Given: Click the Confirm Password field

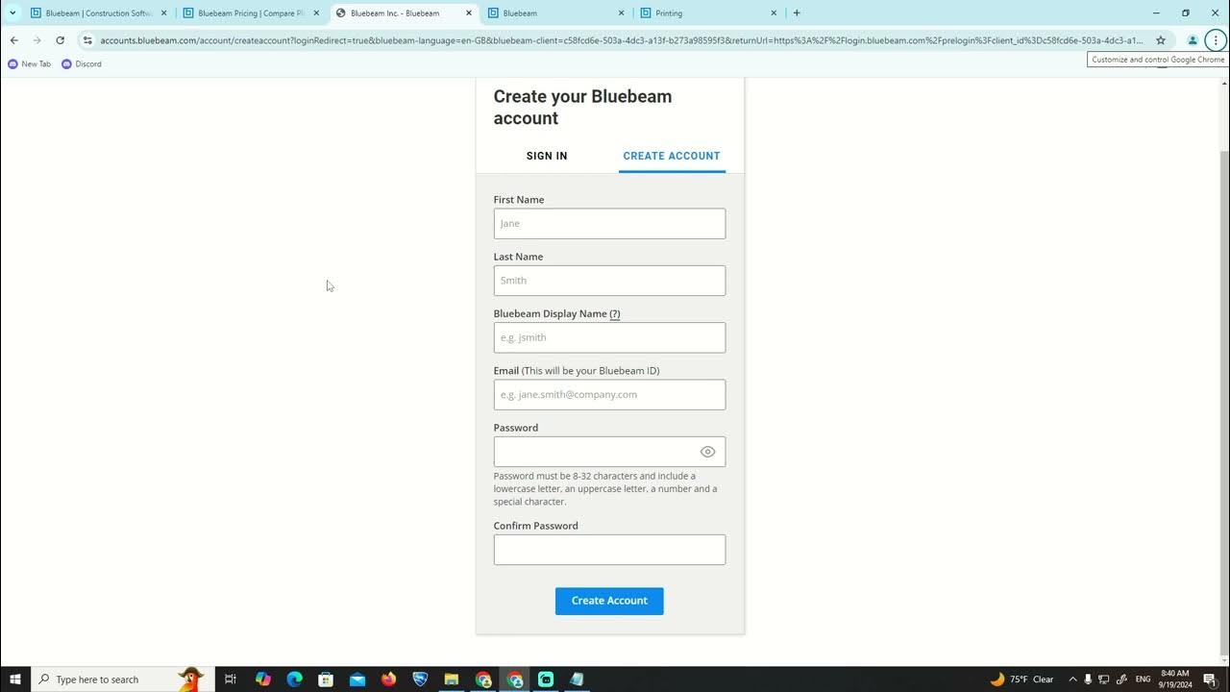Looking at the screenshot, I should click(x=609, y=550).
